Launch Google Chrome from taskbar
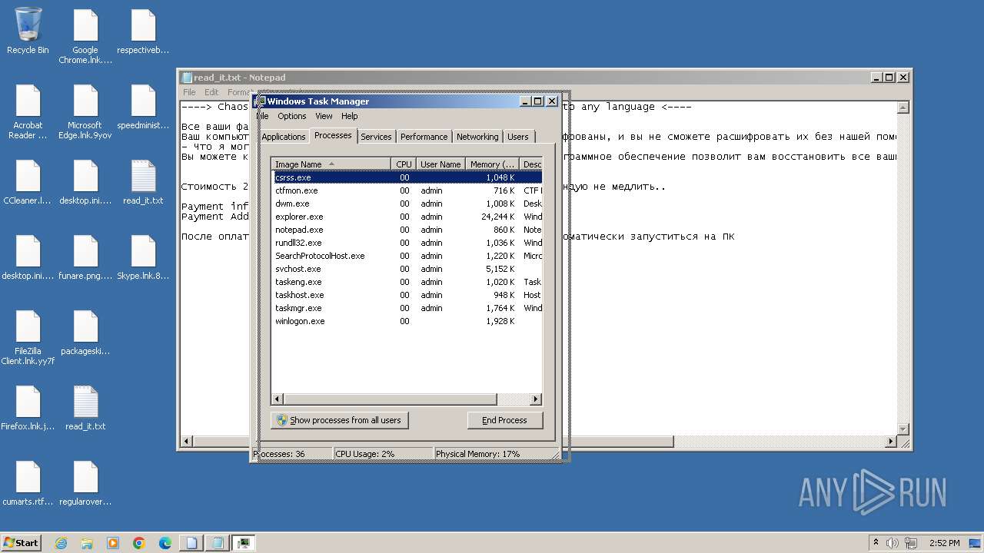This screenshot has height=553, width=984. (139, 543)
